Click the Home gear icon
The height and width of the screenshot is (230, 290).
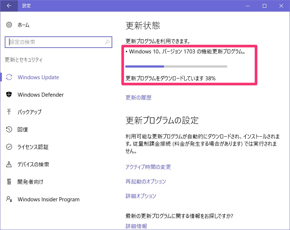pyautogui.click(x=9, y=25)
